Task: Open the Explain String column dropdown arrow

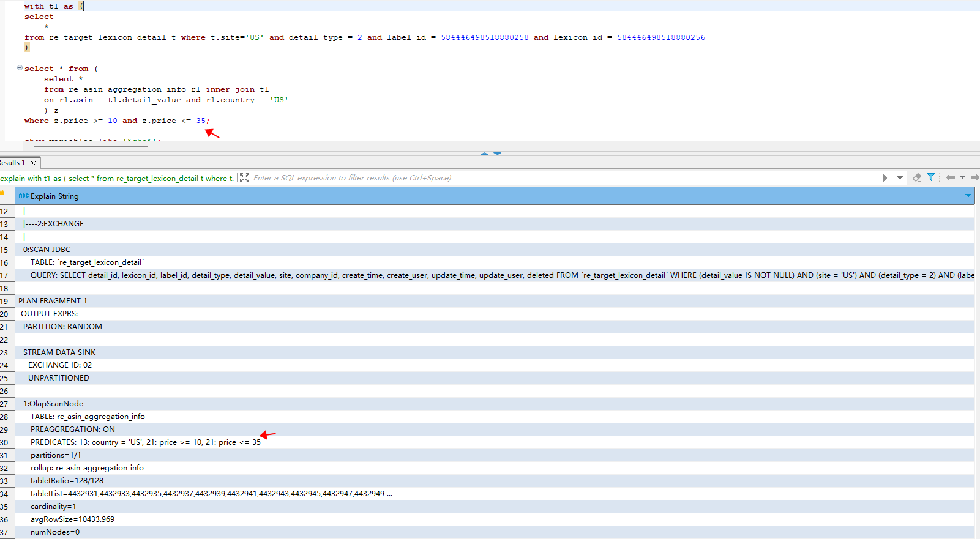Action: [x=968, y=196]
